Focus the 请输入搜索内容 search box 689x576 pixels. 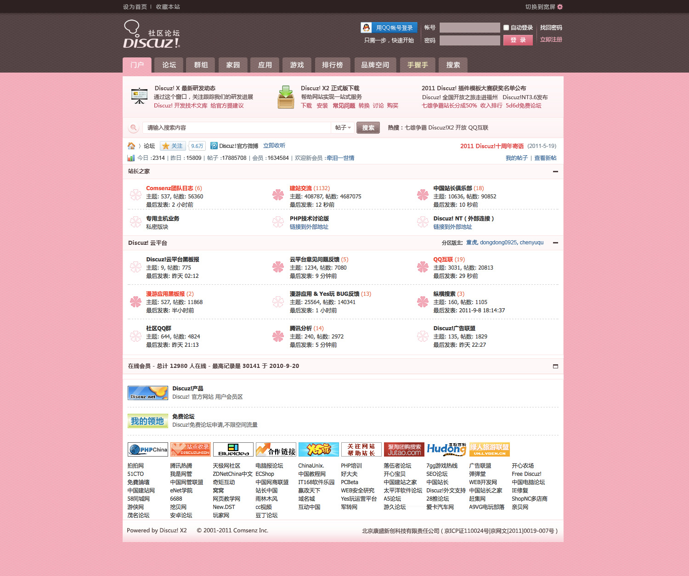click(x=237, y=128)
